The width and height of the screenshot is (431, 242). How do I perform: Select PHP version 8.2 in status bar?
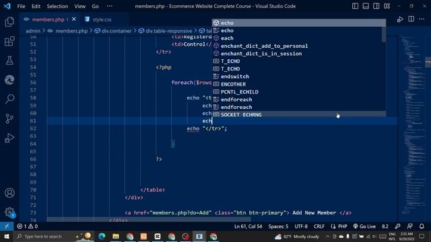click(385, 227)
